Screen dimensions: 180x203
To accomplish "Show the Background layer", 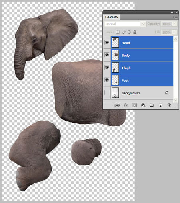I will coord(107,92).
